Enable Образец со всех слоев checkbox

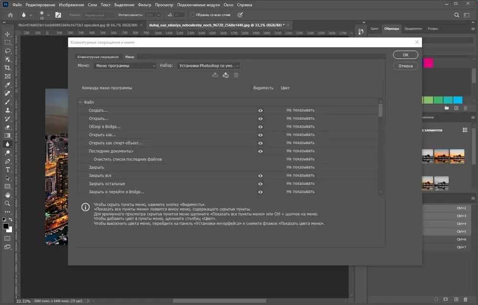pos(192,15)
